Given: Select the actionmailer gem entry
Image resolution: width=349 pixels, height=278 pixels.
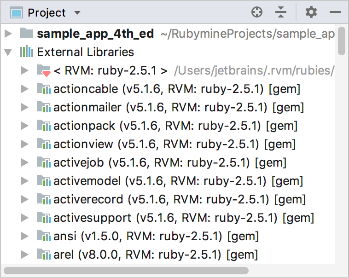Looking at the screenshot, I should coord(179,107).
